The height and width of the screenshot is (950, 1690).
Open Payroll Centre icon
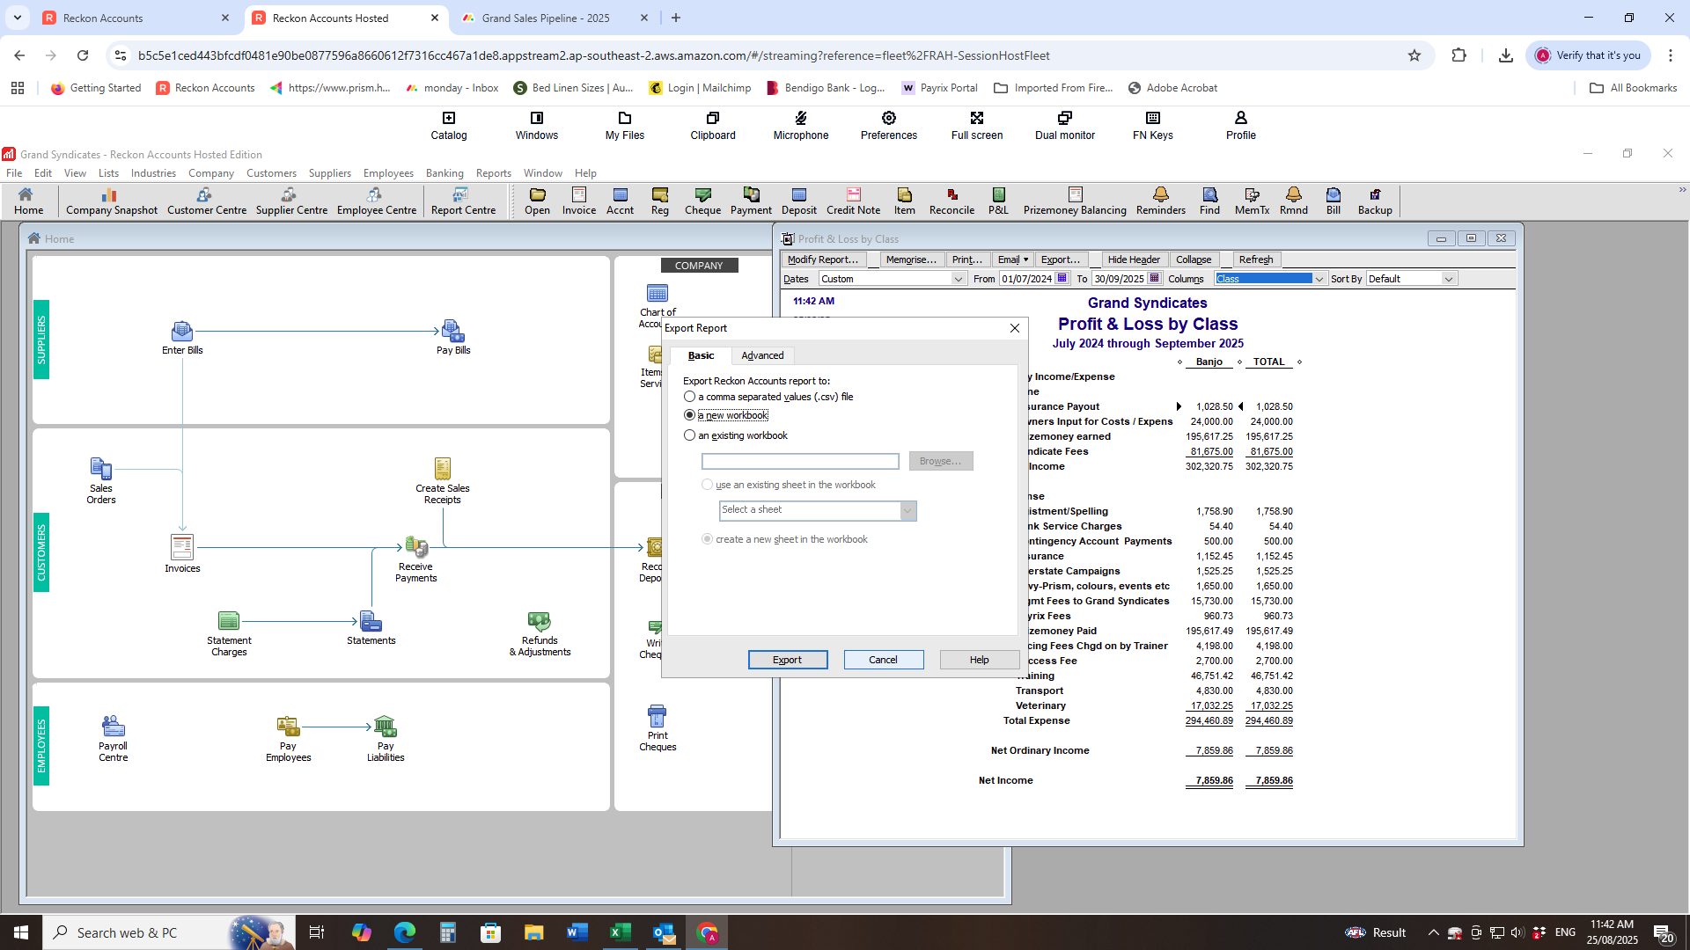[x=113, y=738]
